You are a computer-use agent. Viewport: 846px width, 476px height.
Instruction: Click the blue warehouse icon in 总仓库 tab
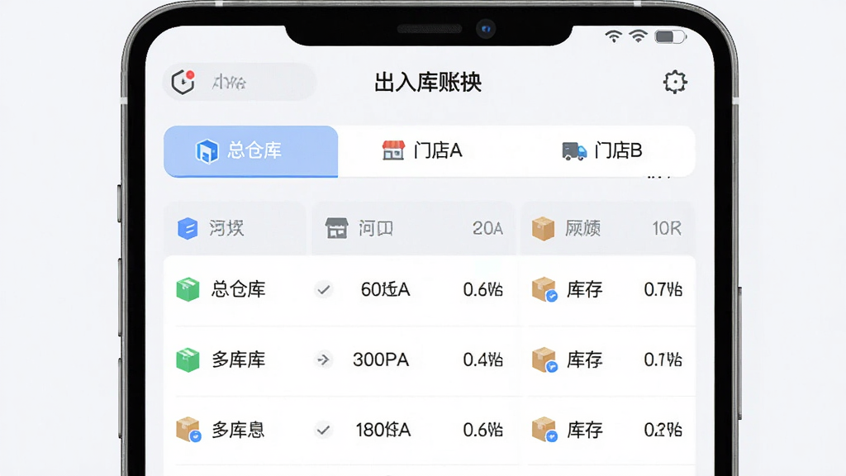[x=207, y=151]
